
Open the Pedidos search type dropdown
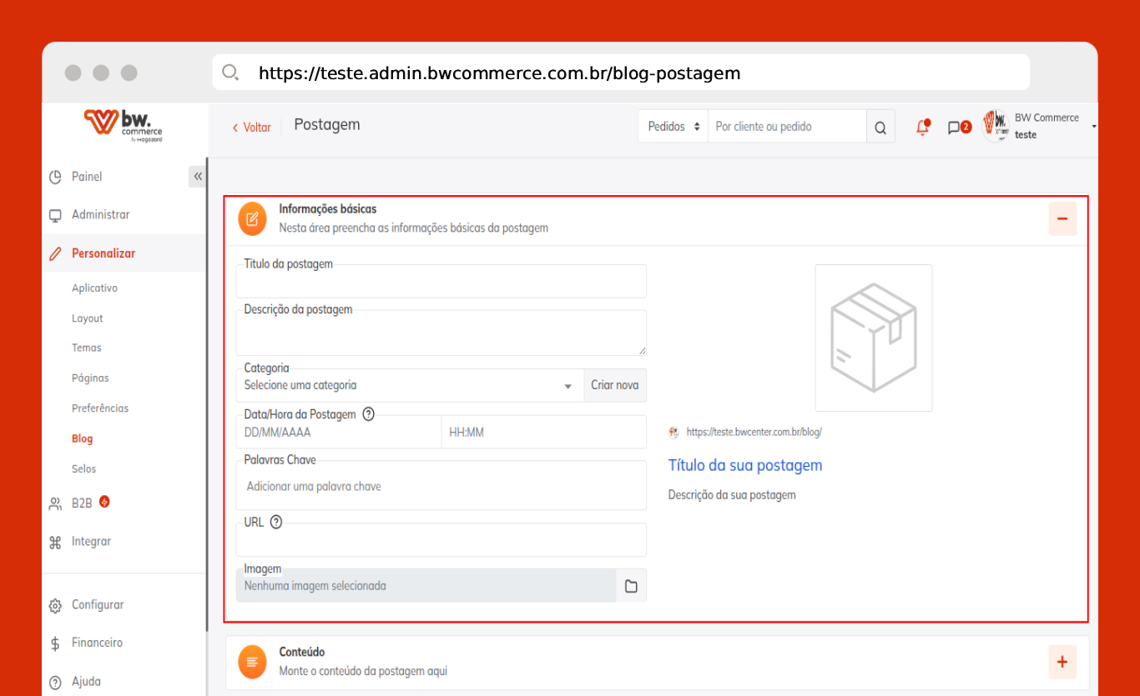673,127
